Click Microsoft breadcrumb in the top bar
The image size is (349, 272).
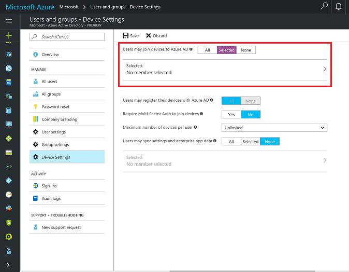click(x=69, y=7)
